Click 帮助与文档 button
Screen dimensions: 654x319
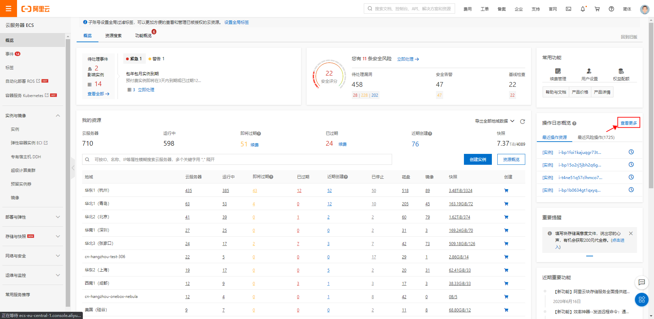556,92
